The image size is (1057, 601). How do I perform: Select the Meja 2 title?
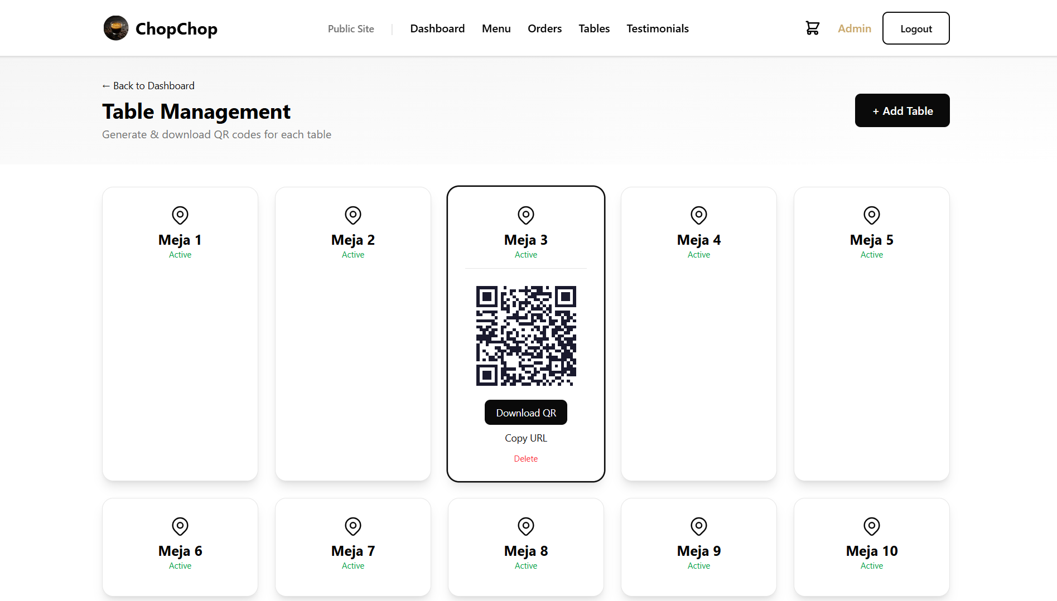353,240
